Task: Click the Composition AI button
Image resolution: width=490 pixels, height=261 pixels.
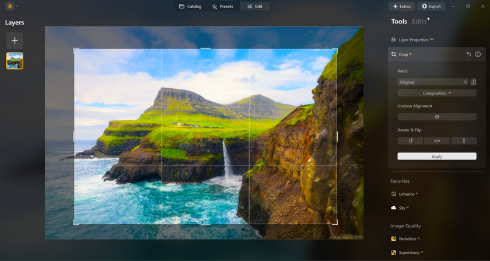Action: [437, 93]
